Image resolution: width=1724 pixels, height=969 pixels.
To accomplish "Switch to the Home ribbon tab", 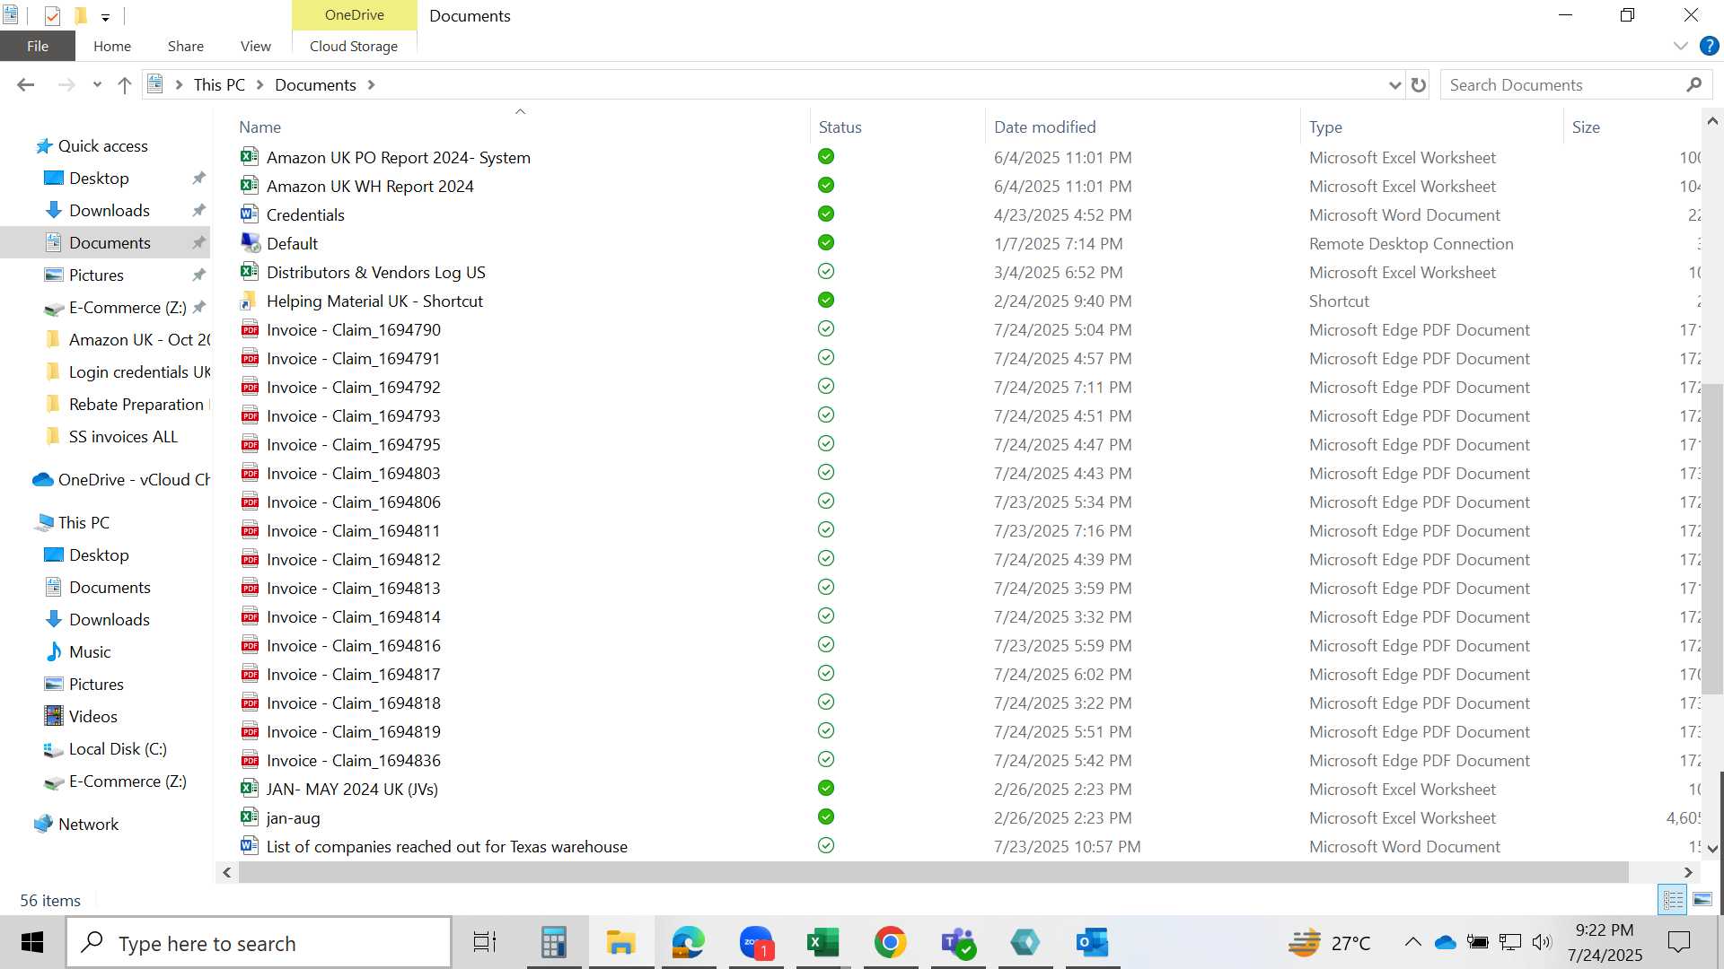I will [112, 46].
